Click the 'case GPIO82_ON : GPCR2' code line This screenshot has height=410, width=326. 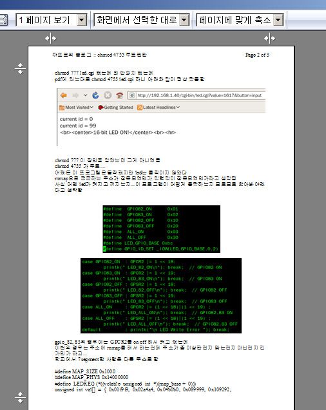click(x=129, y=261)
